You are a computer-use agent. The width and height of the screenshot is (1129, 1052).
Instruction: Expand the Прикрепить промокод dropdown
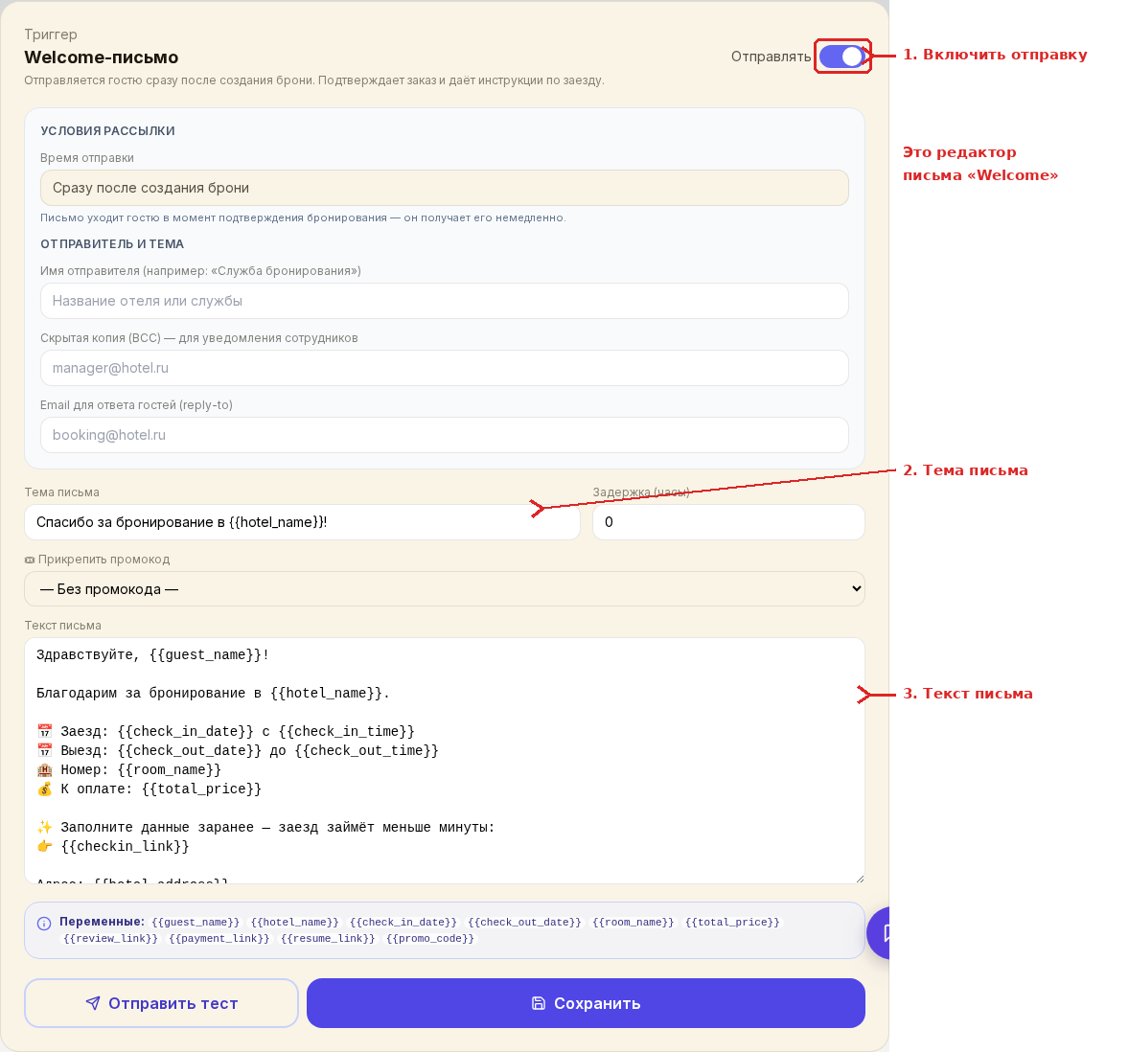tap(445, 588)
